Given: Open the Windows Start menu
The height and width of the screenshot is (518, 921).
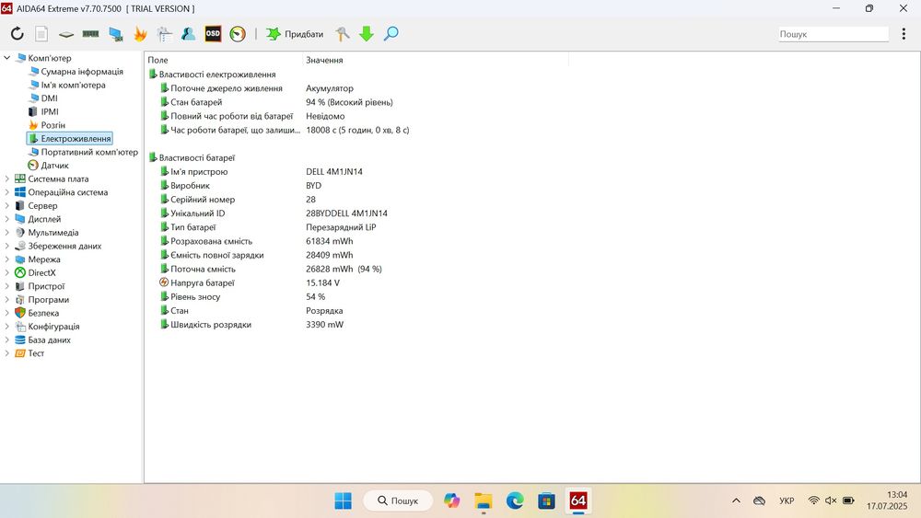Looking at the screenshot, I should point(343,501).
